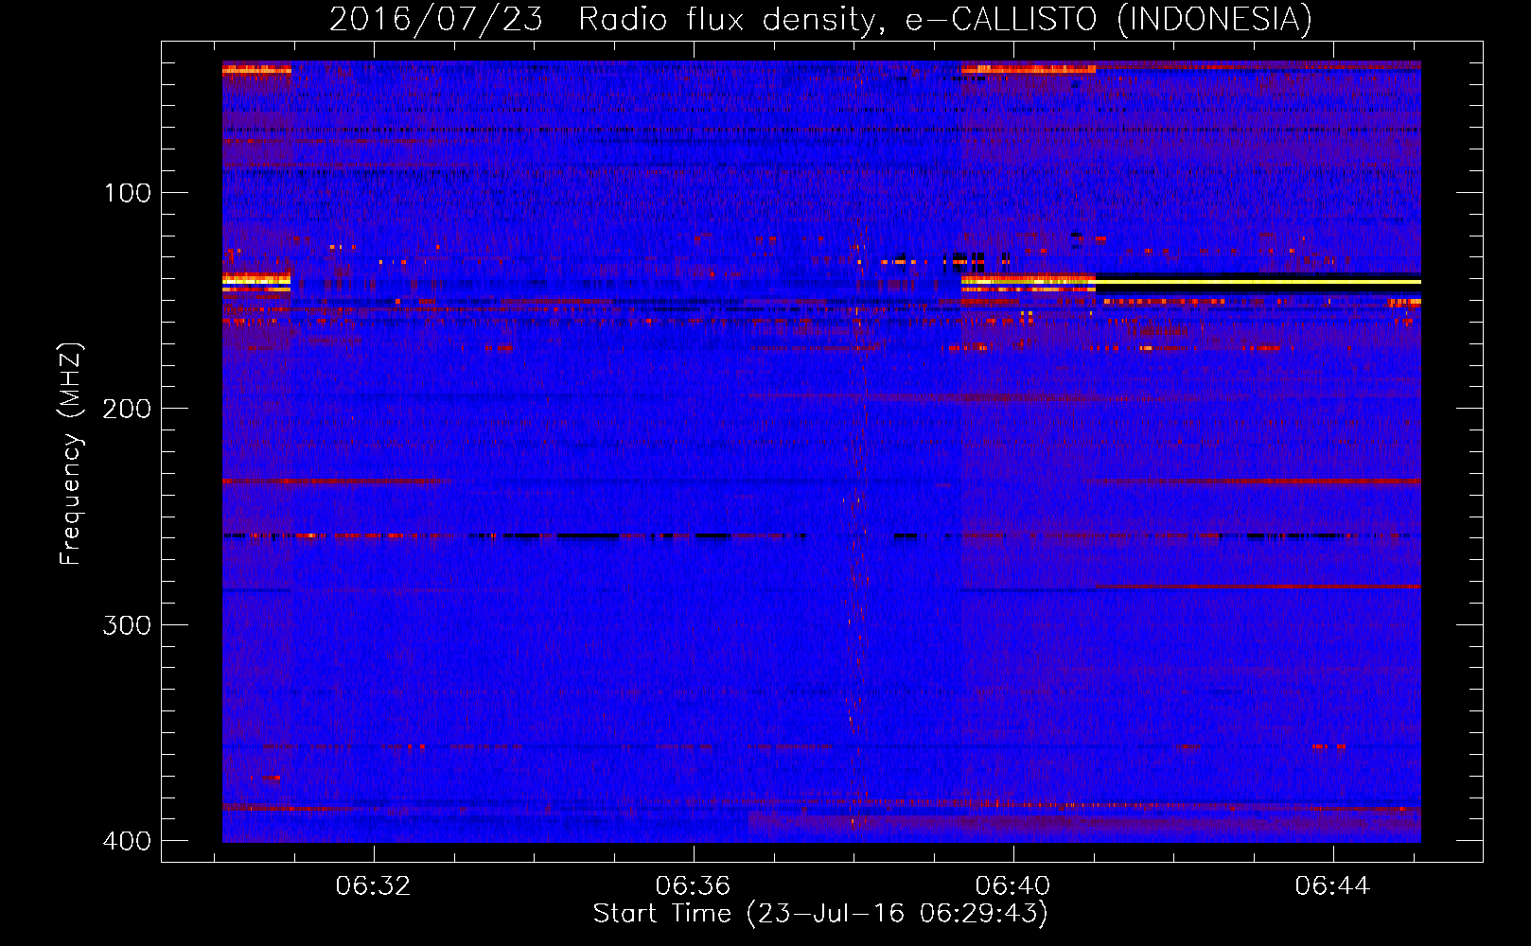Click the 300 frequency tick label
The image size is (1531, 946).
click(x=128, y=625)
